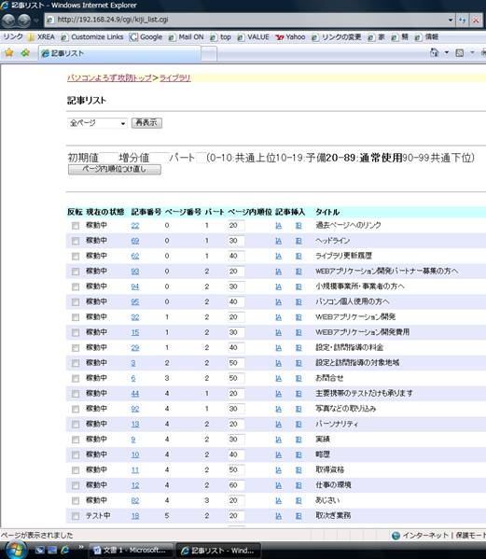Image resolution: width=486 pixels, height=559 pixels.
Task: Click the Windows Start orb
Action: (15, 550)
